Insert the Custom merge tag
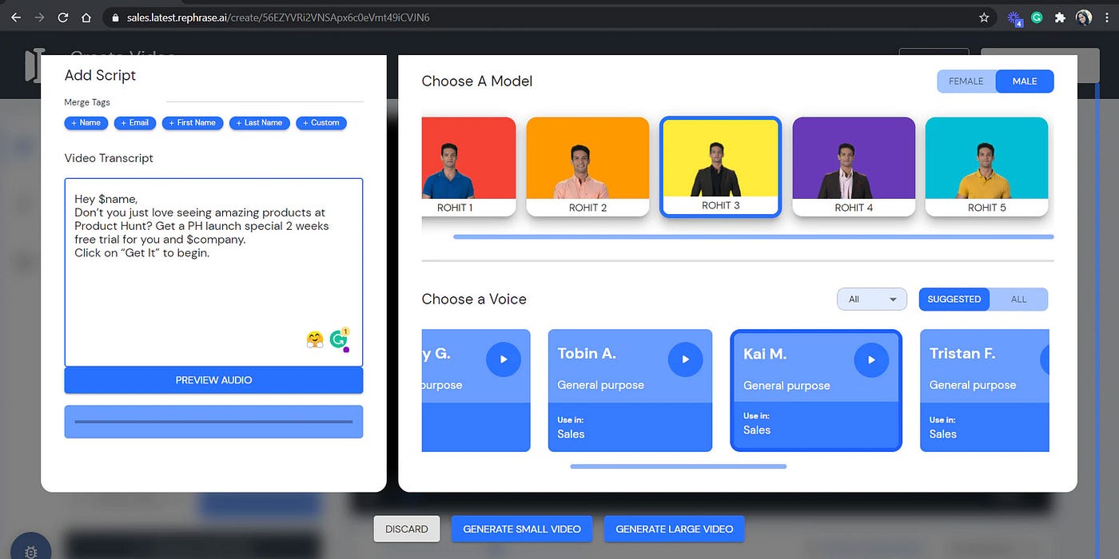Viewport: 1119px width, 559px height. click(321, 123)
